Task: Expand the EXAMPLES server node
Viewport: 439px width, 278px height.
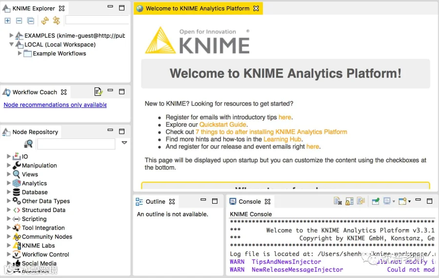Action: tap(11, 35)
